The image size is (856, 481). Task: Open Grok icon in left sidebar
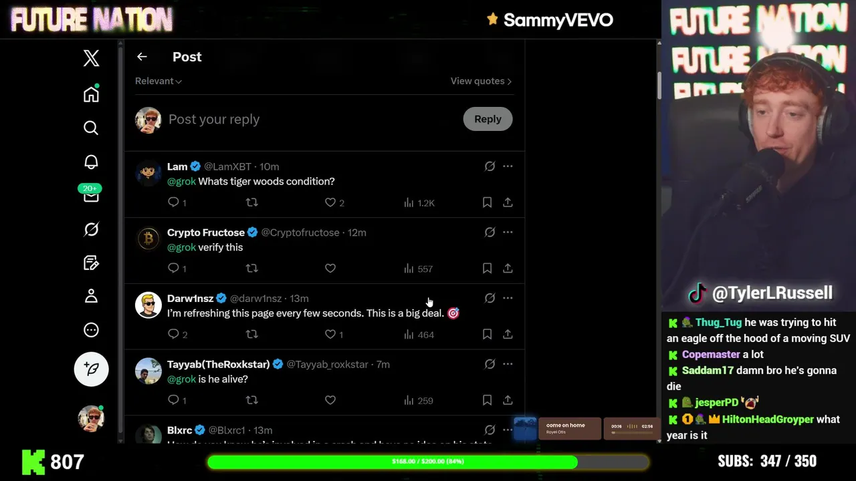[x=91, y=229]
